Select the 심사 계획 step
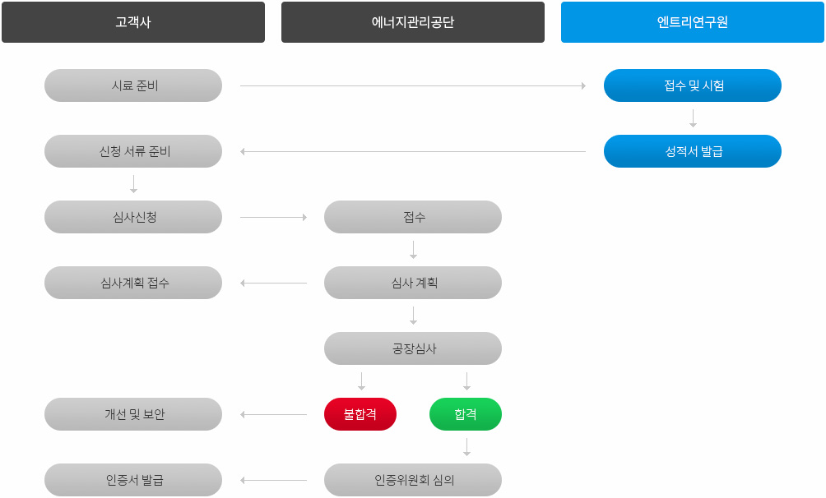826x498 pixels. coord(413,283)
